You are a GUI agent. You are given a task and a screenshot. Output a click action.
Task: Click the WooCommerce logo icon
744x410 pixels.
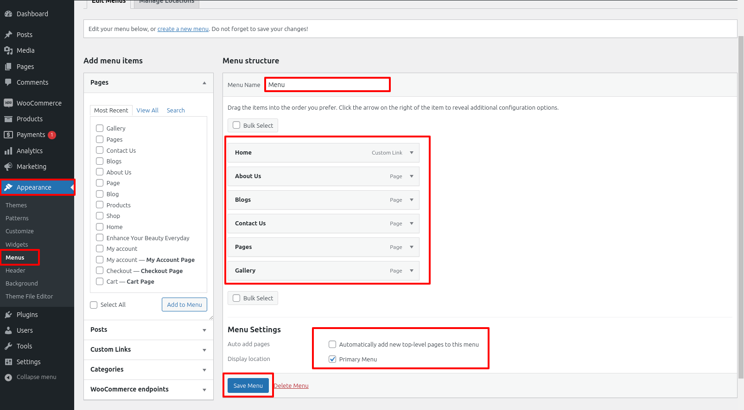8,103
